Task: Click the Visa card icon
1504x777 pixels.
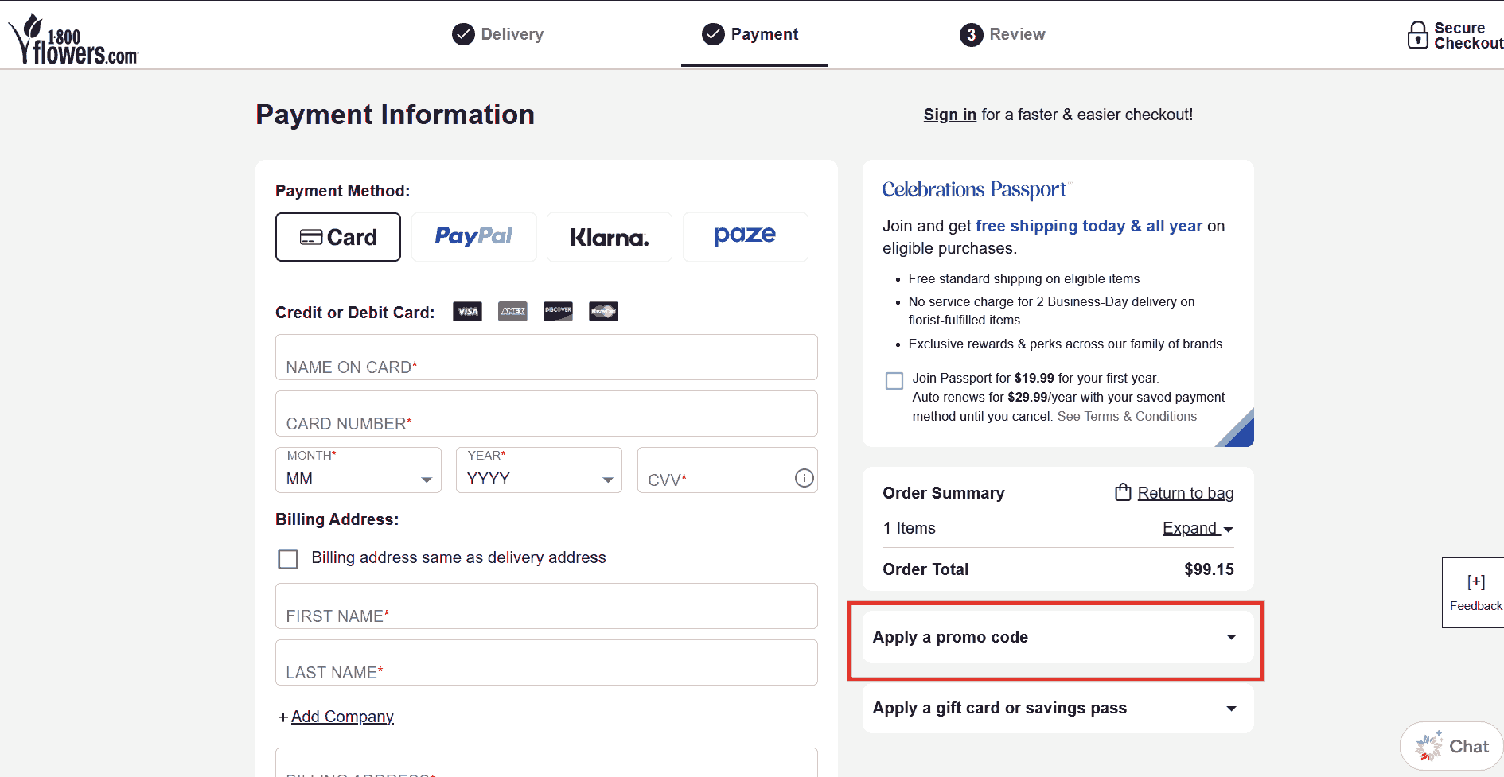Action: (x=467, y=312)
